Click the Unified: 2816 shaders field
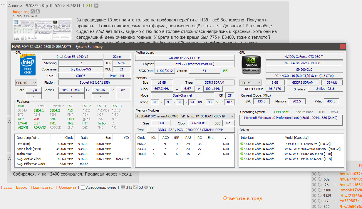This screenshot has width=362, height=209. point(326,89)
